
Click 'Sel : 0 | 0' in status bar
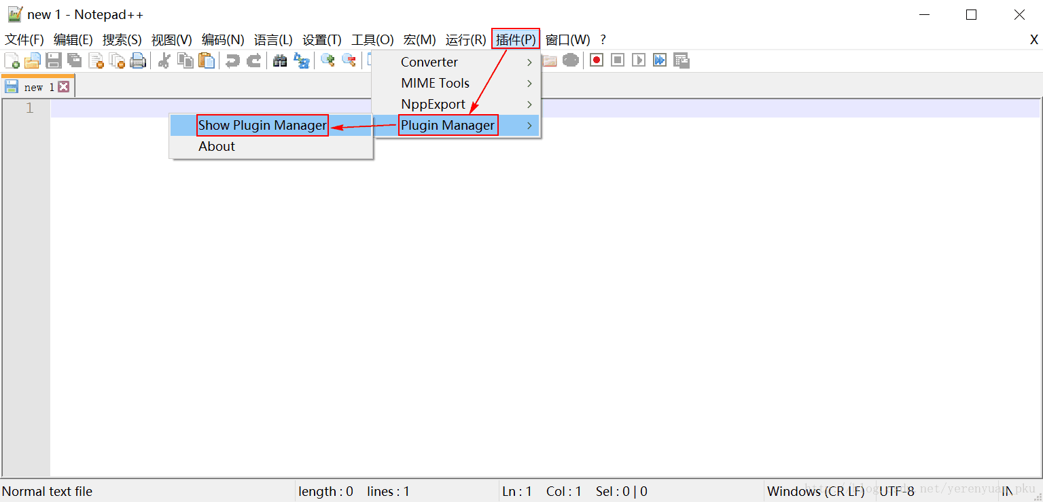(621, 491)
